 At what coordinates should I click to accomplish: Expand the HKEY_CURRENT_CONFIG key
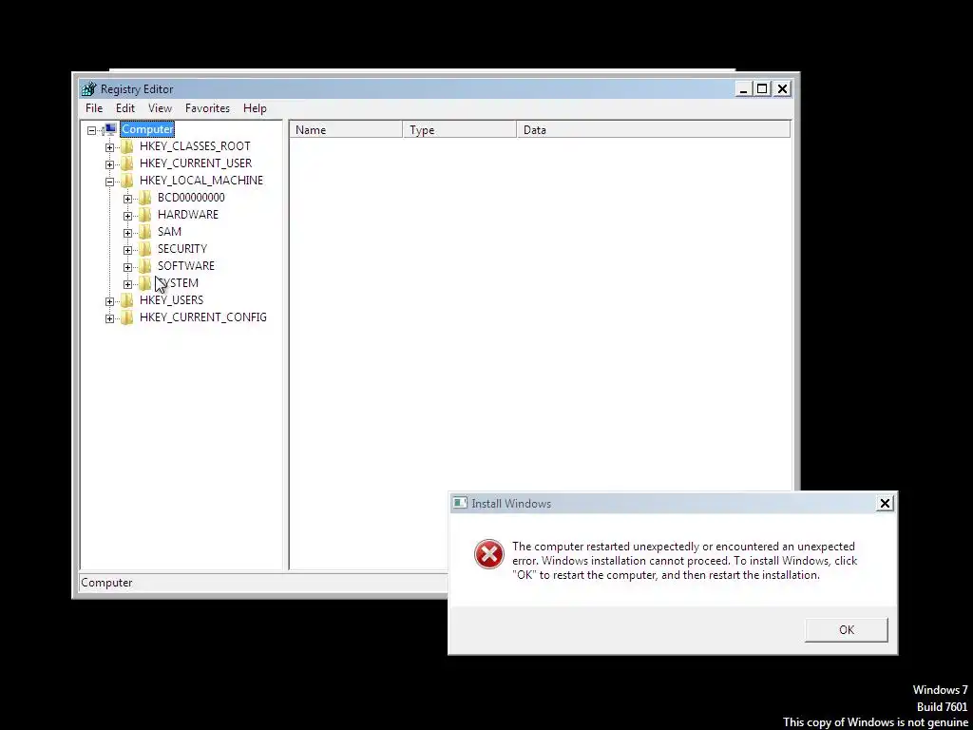pyautogui.click(x=110, y=318)
